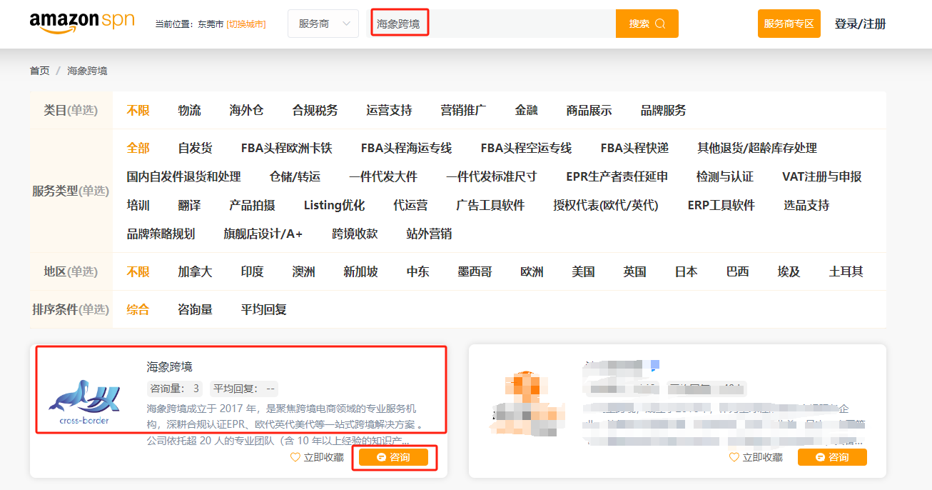Go to 首页 breadcrumb
This screenshot has height=490, width=932.
40,71
